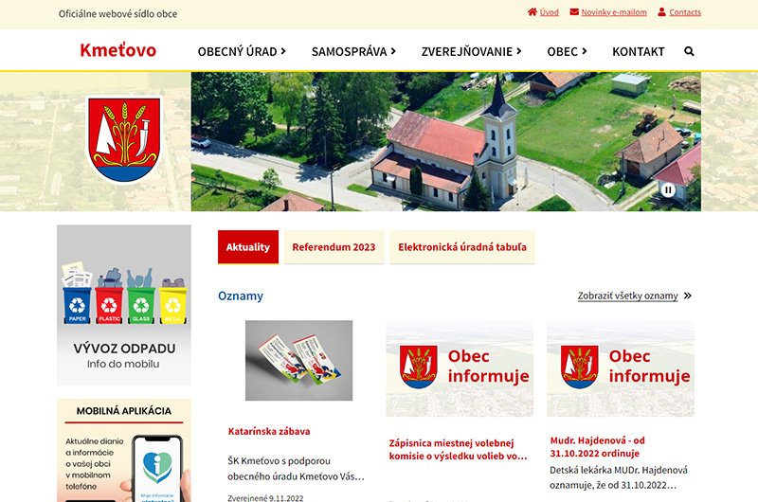This screenshot has width=758, height=502.
Task: Click the home icon beside Úvod
Action: point(532,12)
